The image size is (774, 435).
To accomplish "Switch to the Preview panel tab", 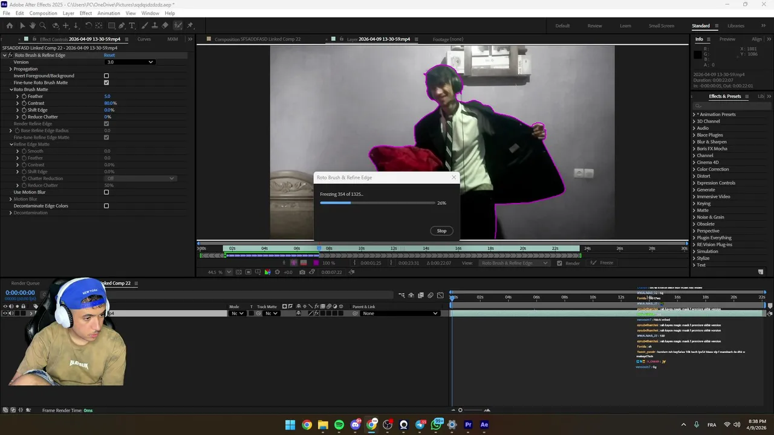I will (727, 39).
